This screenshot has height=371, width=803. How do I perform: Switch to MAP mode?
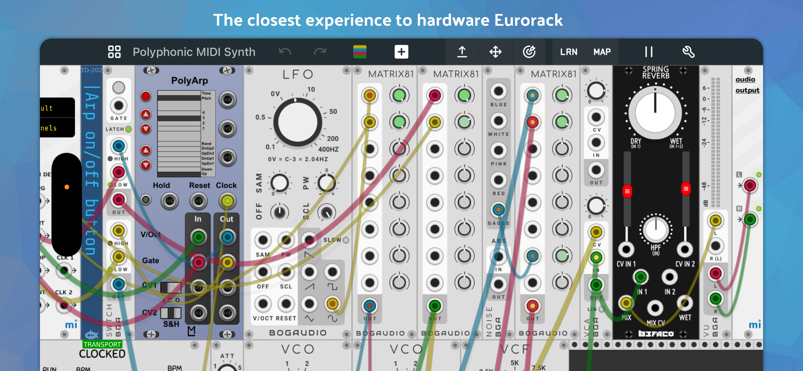click(602, 52)
